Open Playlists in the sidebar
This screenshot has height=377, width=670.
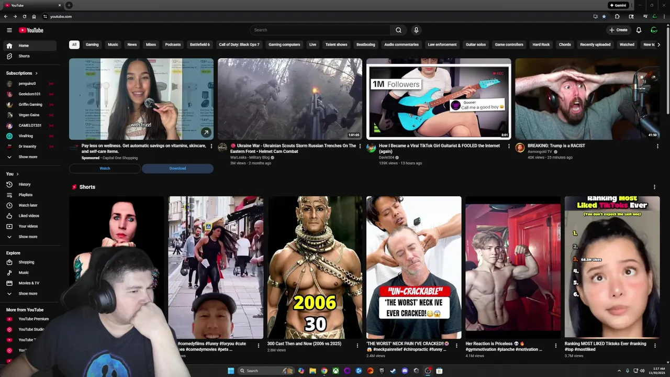pos(30,195)
